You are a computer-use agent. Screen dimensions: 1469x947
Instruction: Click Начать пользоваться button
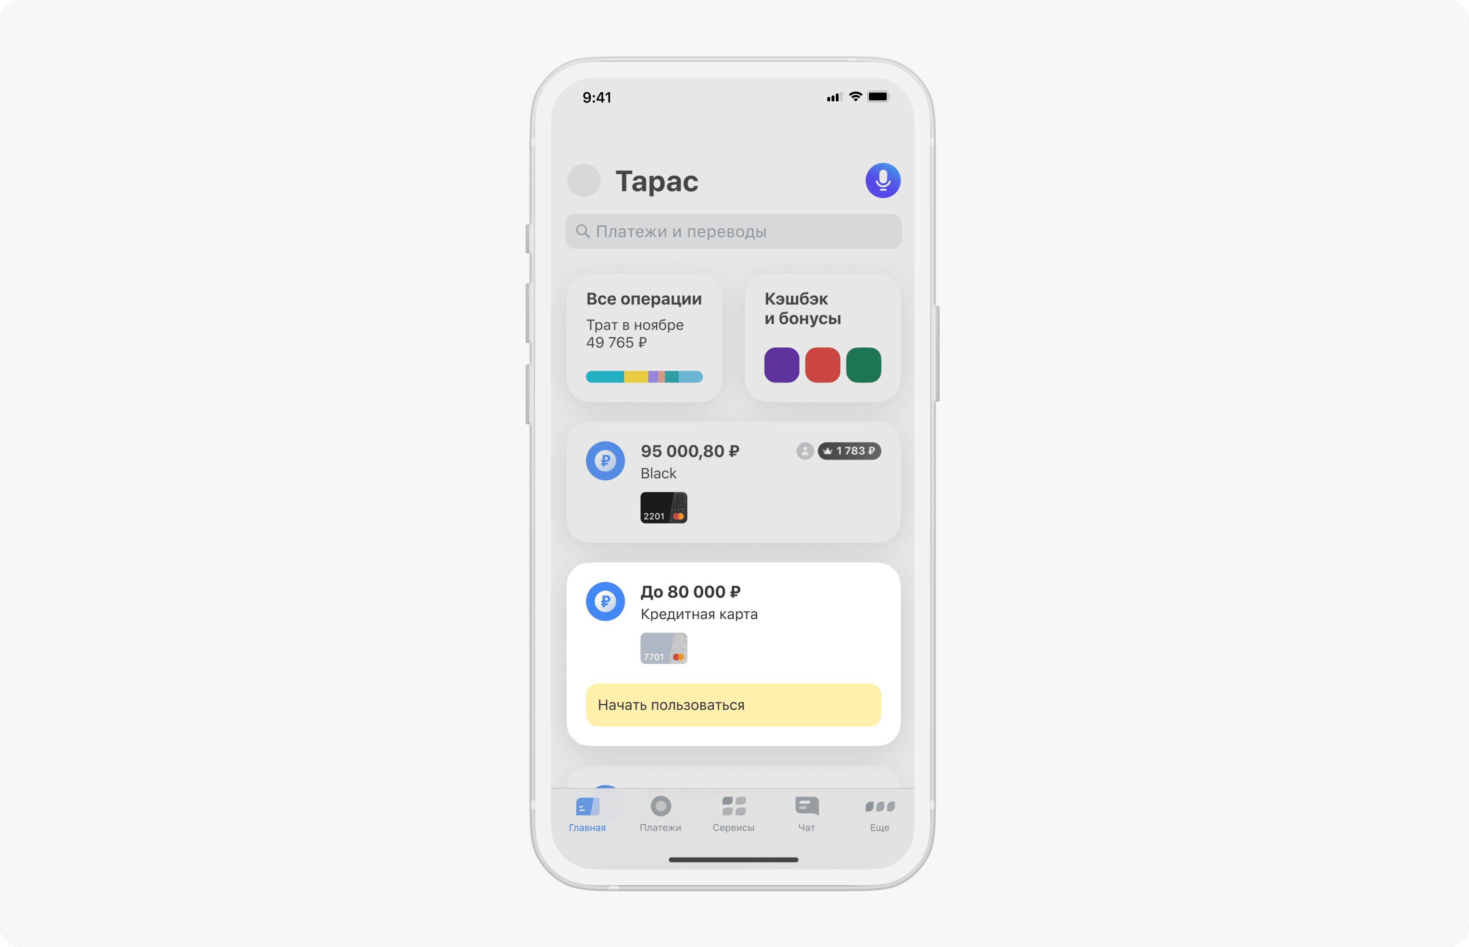click(x=734, y=705)
